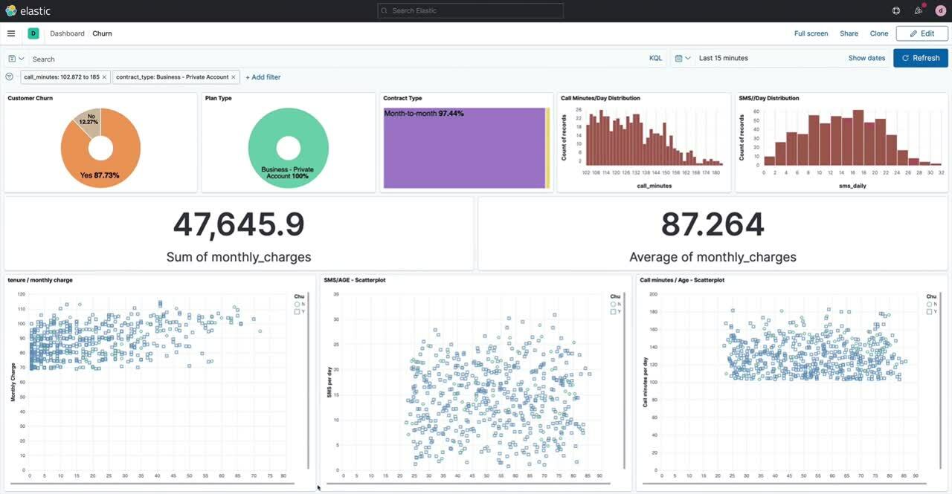Click the sms_daily axis label
952x494 pixels.
point(854,186)
